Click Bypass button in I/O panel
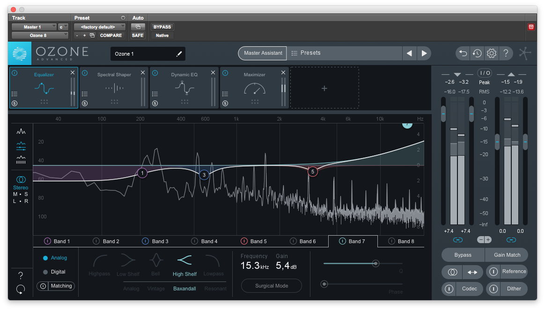The height and width of the screenshot is (310, 545). 463,255
